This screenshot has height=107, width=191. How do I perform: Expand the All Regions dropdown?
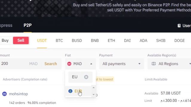(x=169, y=64)
